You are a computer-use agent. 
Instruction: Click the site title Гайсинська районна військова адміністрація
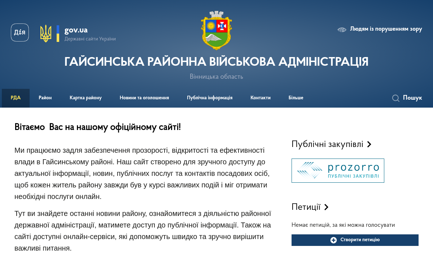click(216, 62)
